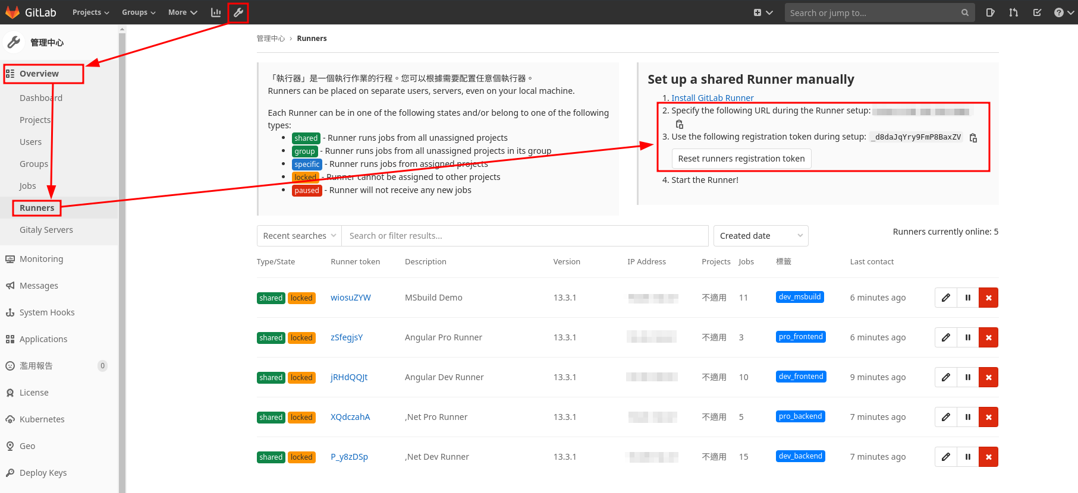1078x493 pixels.
Task: Edit the Angular Pro Runner
Action: (946, 337)
